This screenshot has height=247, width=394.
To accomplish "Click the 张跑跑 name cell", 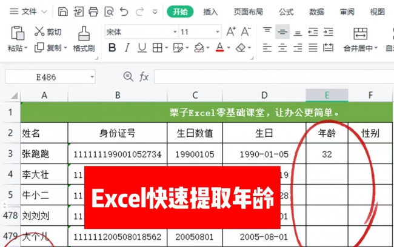I will click(x=44, y=154).
